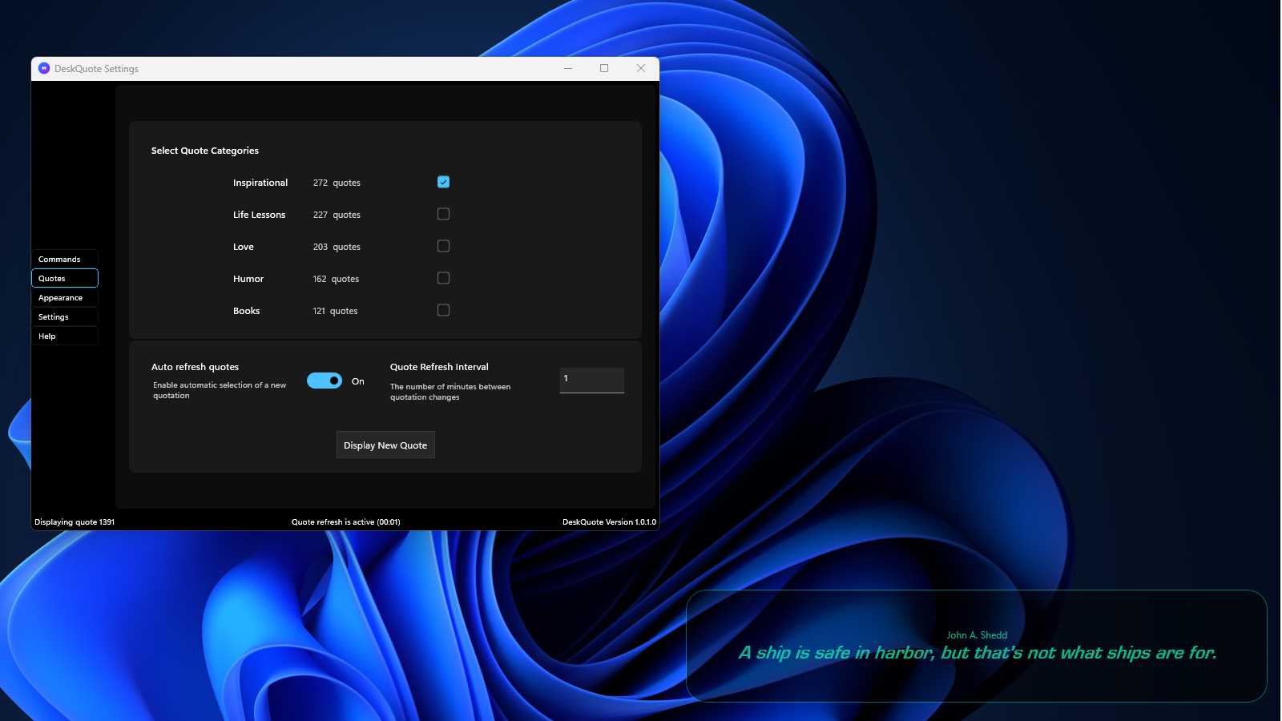
Task: Click the Displaying quote 1391 status text
Action: pyautogui.click(x=75, y=522)
